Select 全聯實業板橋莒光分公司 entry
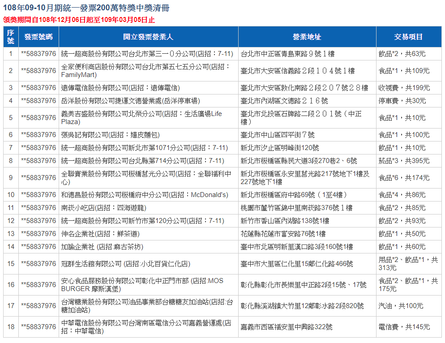 [x=146, y=178]
